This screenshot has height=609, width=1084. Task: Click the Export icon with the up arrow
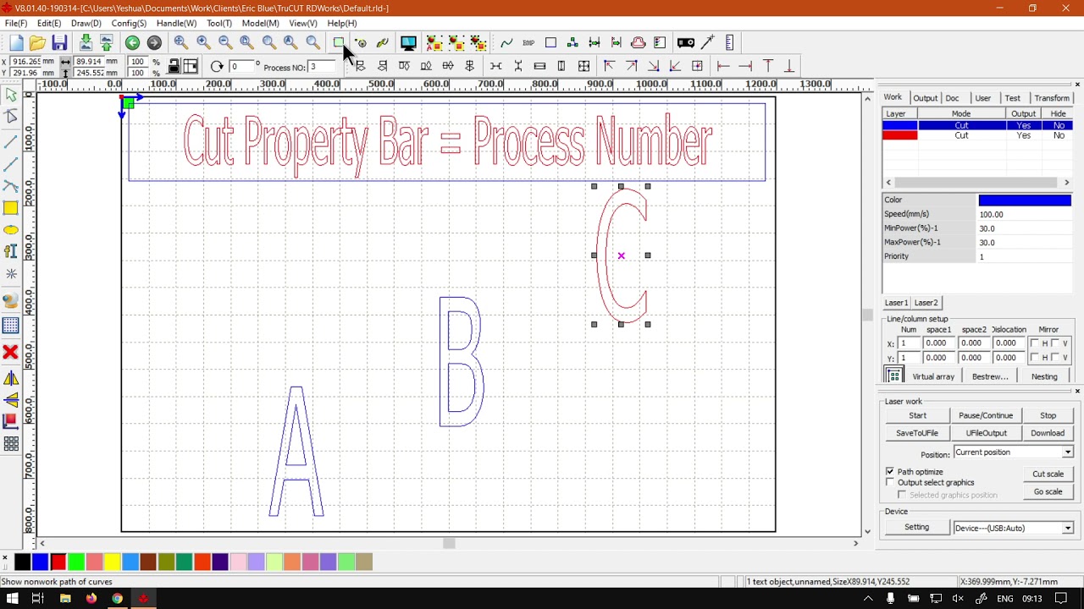[107, 43]
